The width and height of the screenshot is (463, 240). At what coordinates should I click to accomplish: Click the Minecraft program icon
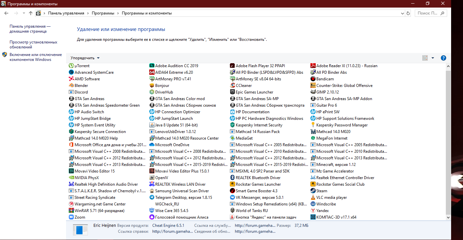click(313, 165)
